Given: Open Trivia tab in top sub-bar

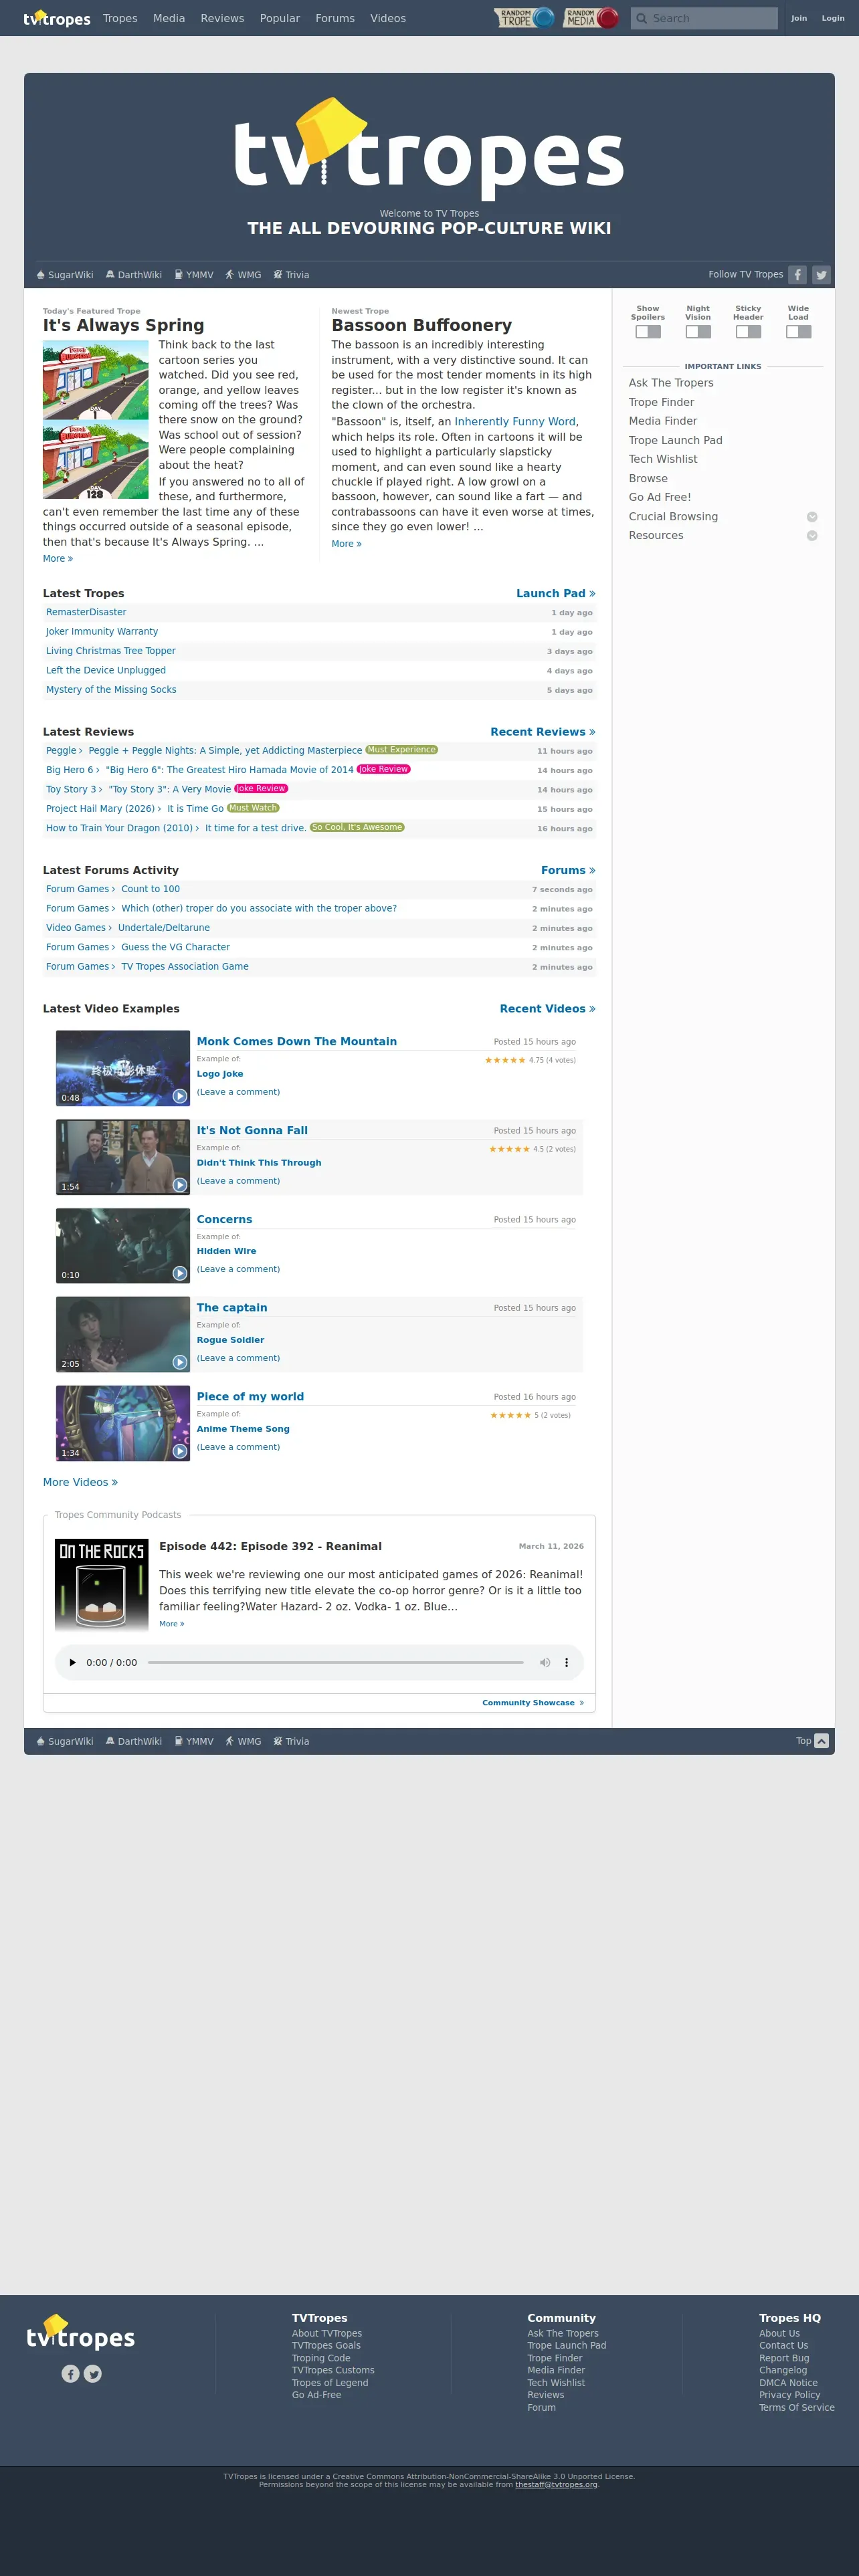Looking at the screenshot, I should click(x=291, y=275).
